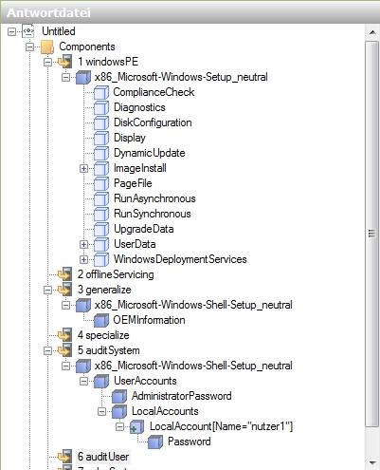Select the OEMInformation label
The height and width of the screenshot is (470, 380).
[x=149, y=320]
